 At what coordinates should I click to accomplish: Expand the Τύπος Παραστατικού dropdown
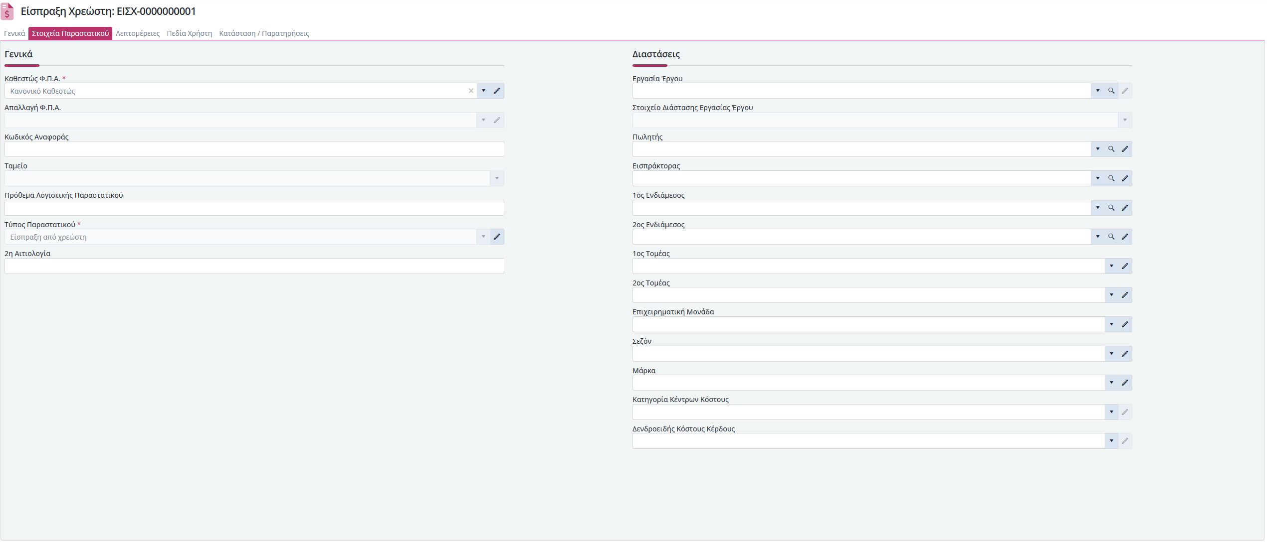[483, 237]
